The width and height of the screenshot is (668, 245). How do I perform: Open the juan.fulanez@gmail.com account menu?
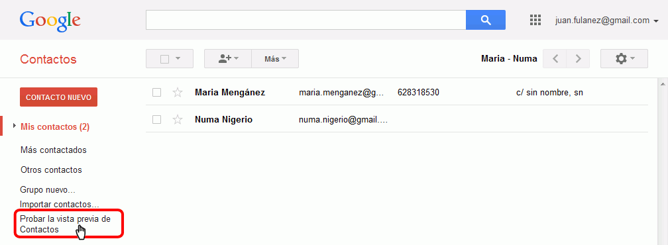pyautogui.click(x=607, y=21)
